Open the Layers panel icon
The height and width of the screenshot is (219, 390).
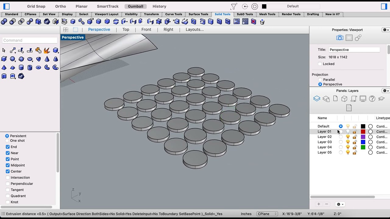[x=317, y=99]
